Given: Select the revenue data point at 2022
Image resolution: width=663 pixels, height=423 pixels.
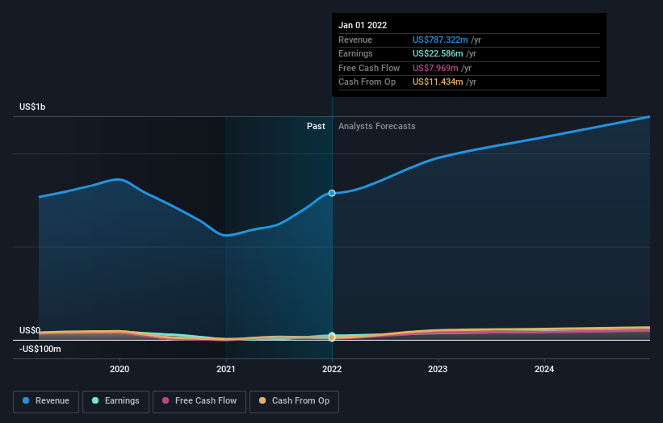Looking at the screenshot, I should 332,193.
